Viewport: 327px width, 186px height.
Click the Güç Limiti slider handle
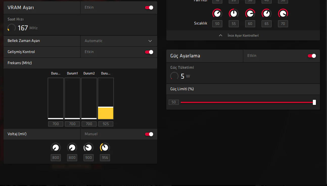point(314,102)
